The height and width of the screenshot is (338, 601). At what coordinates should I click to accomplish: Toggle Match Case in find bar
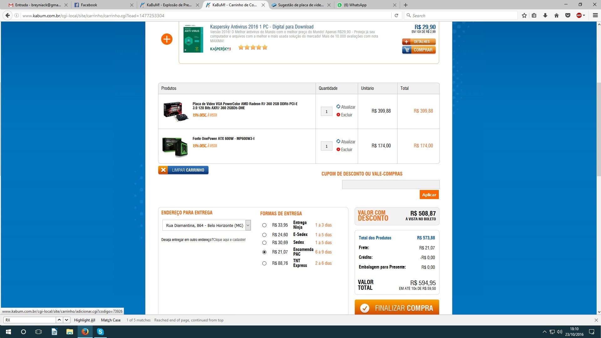point(111,320)
